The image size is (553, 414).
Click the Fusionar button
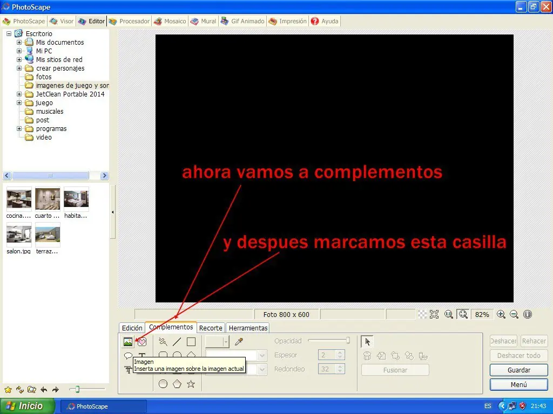(x=395, y=370)
